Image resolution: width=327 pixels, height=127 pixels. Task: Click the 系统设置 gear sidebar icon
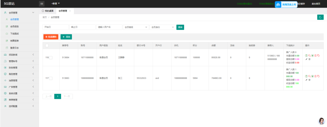pos(5,93)
